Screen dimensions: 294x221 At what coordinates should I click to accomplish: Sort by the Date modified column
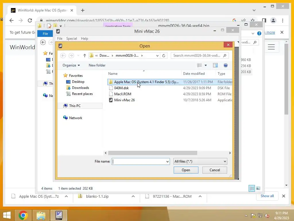pos(194,74)
